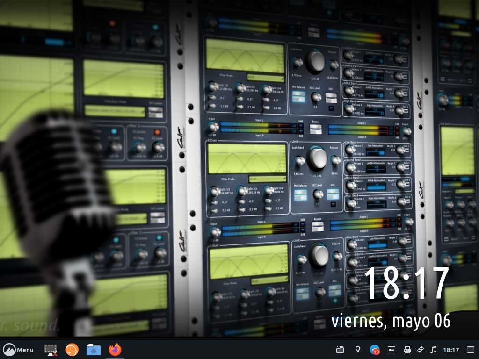This screenshot has width=479, height=359.
Task: Open the mail icon with 19 badge
Action: click(x=374, y=349)
